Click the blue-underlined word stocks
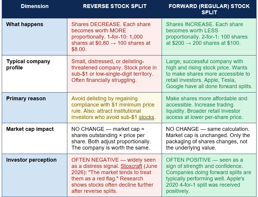Screen dimensions: 258x197 146,117
